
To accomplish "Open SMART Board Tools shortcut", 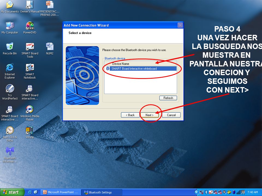I will pyautogui.click(x=30, y=50).
